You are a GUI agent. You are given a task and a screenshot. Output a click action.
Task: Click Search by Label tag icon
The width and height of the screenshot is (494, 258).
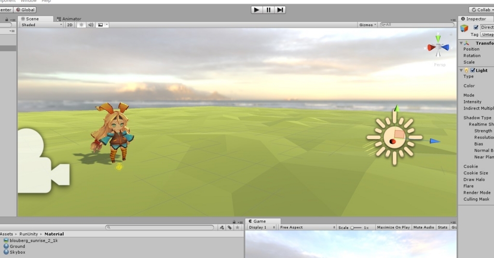(x=230, y=228)
